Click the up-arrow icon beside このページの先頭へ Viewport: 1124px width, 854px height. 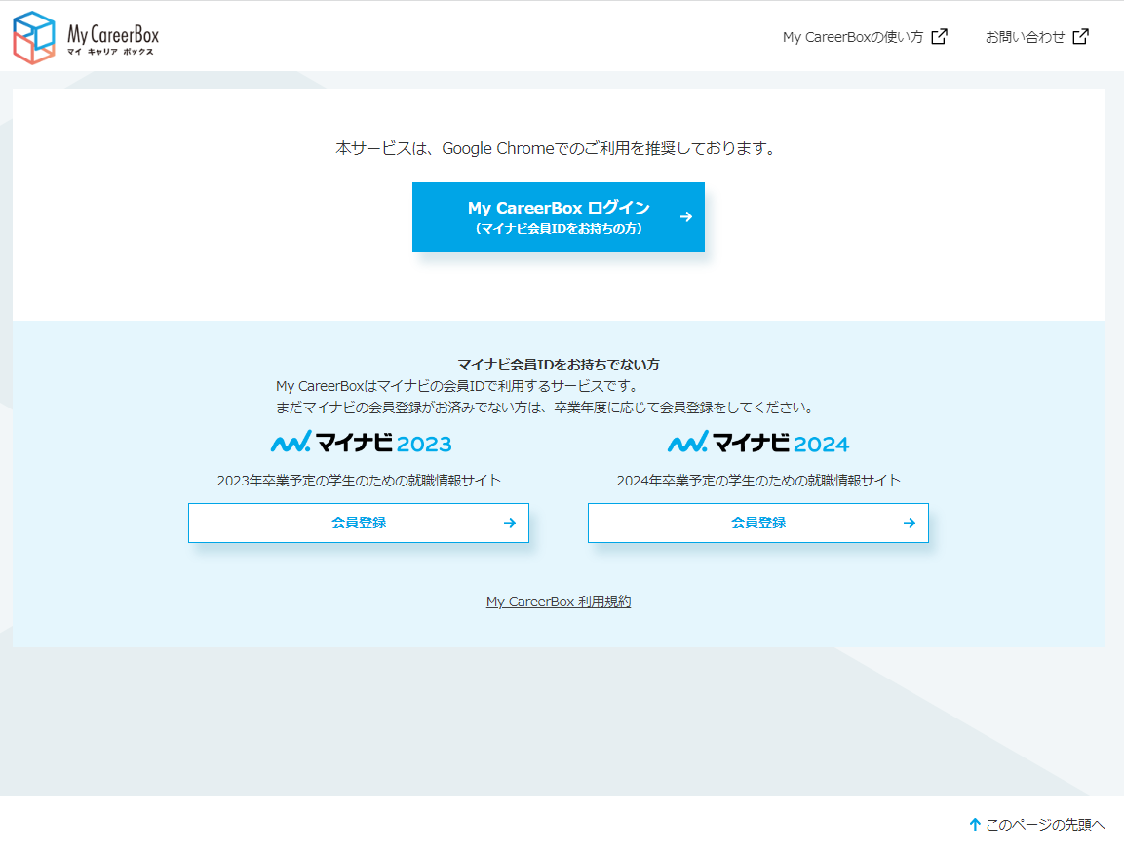974,825
